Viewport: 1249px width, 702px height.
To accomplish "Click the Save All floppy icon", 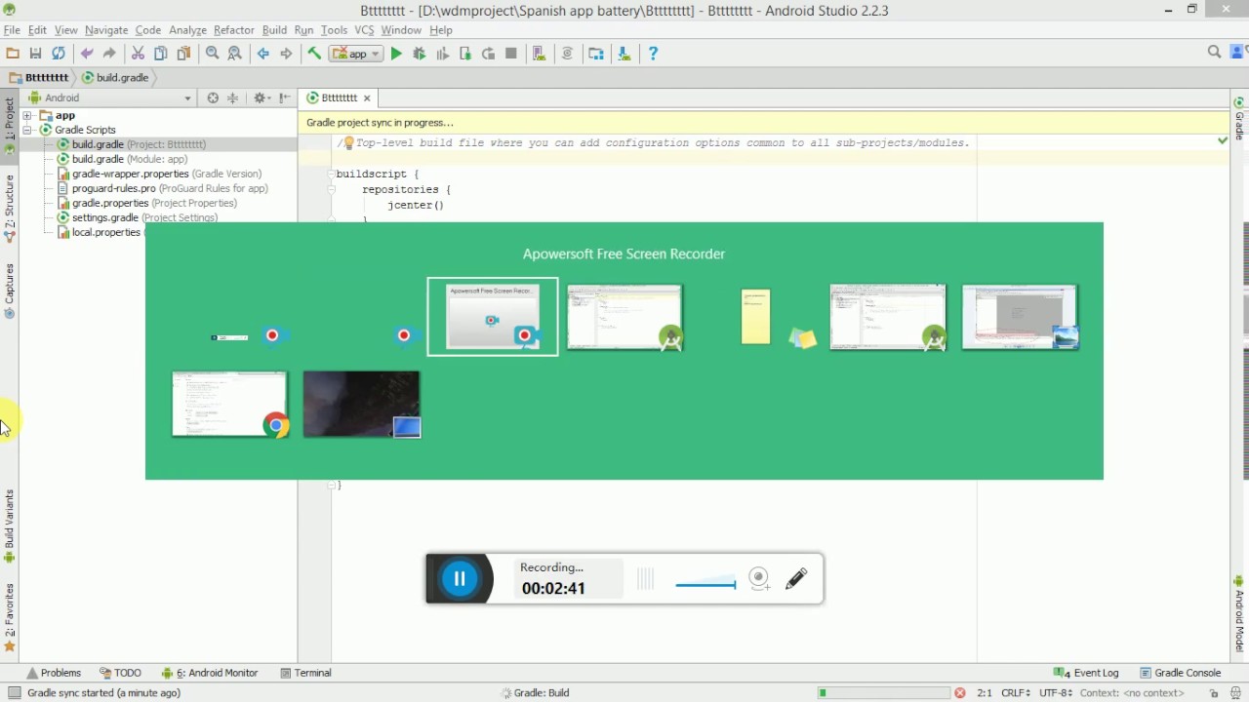I will point(36,54).
